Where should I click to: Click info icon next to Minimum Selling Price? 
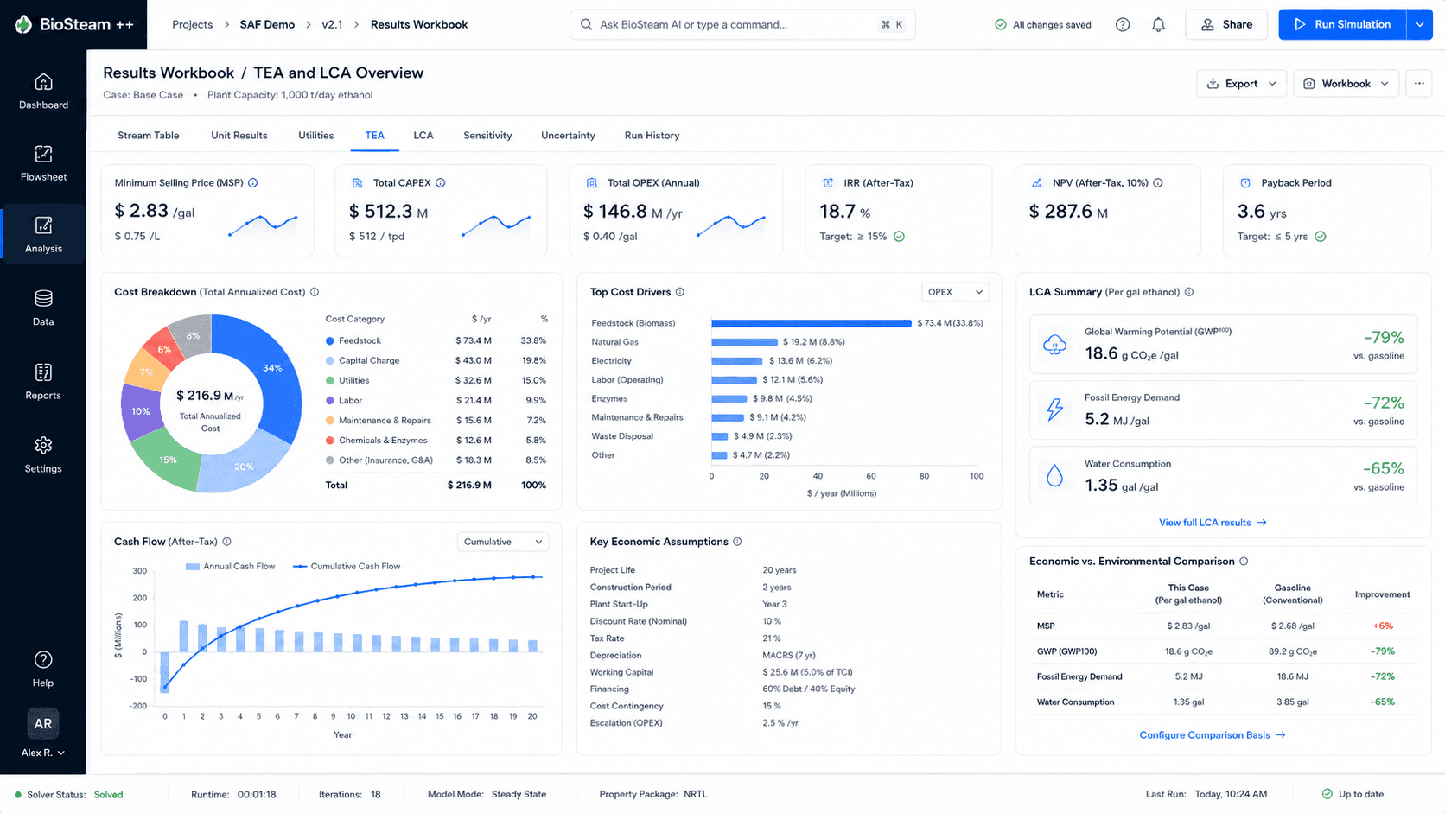pyautogui.click(x=253, y=183)
